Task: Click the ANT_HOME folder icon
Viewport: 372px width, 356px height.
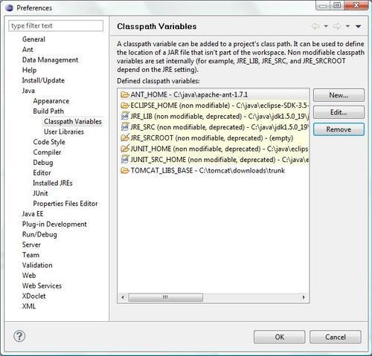Action: [125, 94]
